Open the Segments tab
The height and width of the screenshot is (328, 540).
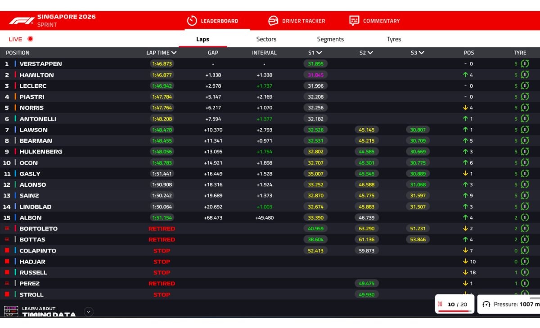(330, 39)
